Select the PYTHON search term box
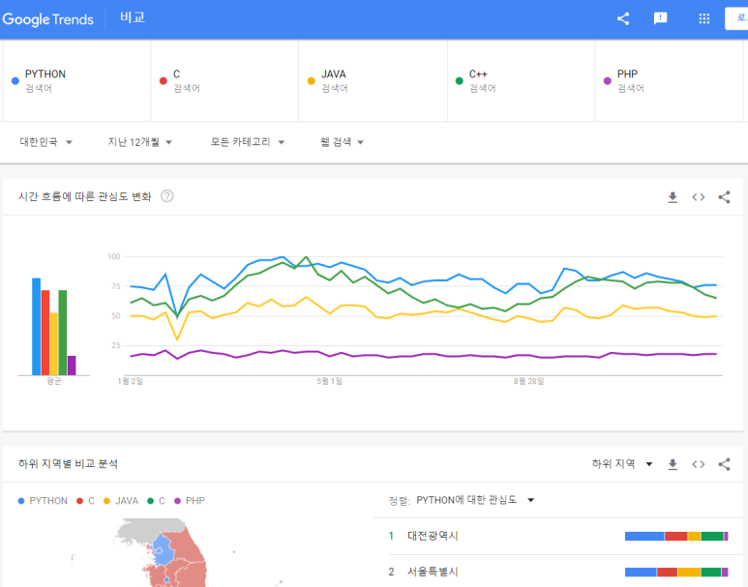The height and width of the screenshot is (587, 748). [x=76, y=80]
